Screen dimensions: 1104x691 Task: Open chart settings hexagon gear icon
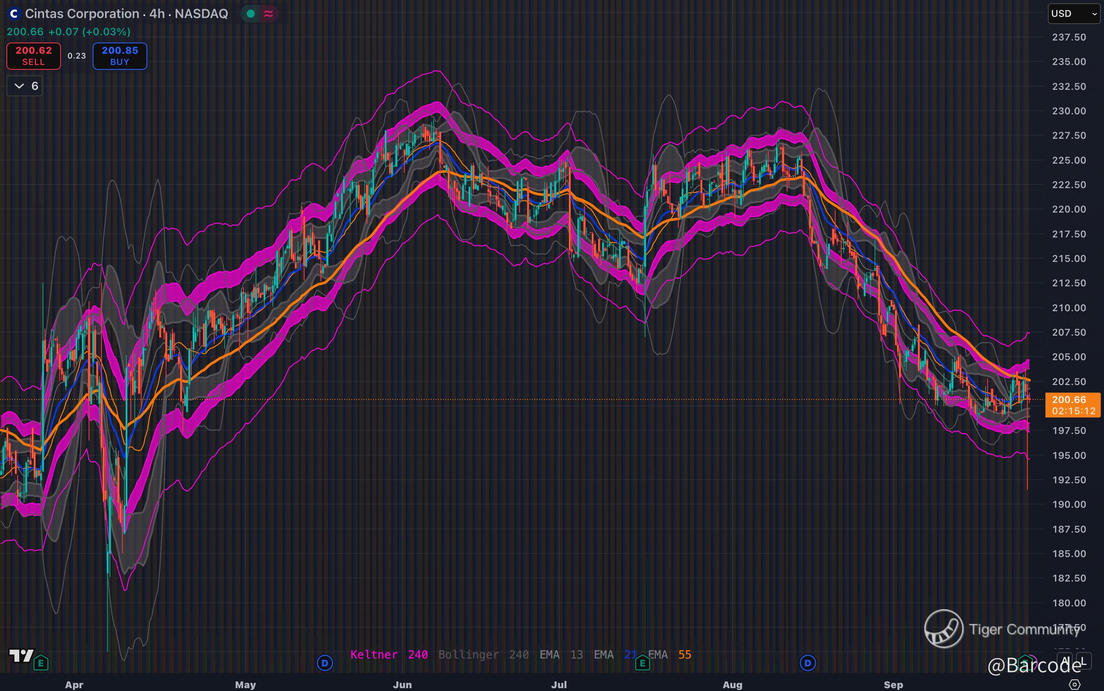1075,684
